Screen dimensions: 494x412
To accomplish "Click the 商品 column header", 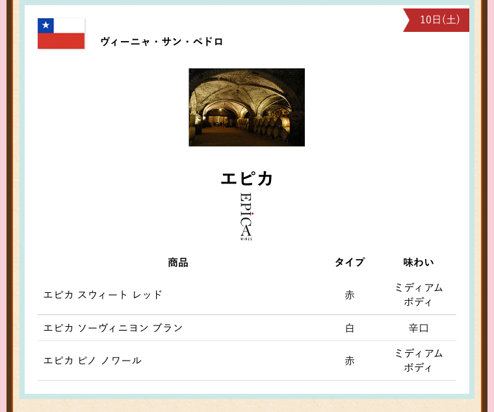I will [x=177, y=262].
